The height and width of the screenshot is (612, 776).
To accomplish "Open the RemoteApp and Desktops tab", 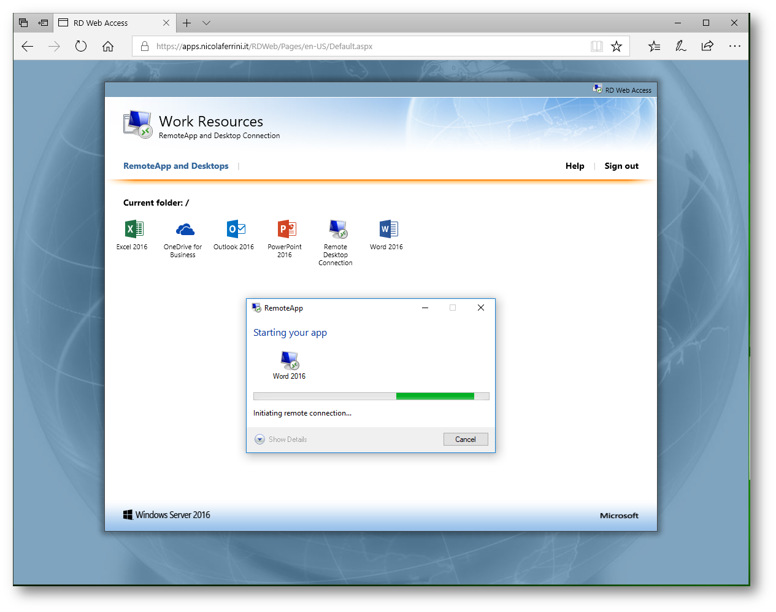I will coord(175,166).
